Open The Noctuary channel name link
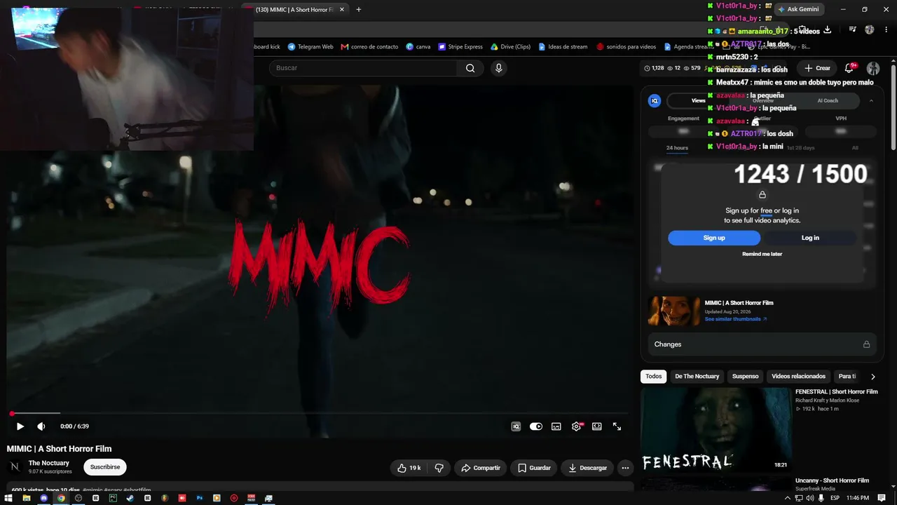This screenshot has width=897, height=505. [49, 463]
